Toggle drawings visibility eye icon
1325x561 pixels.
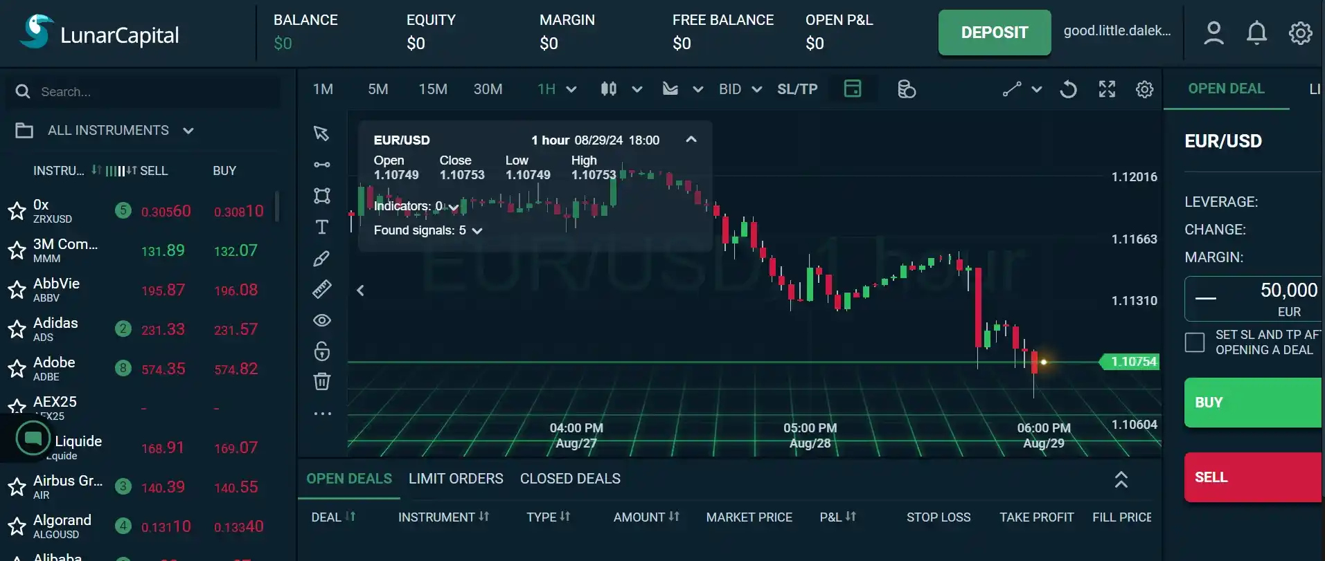(x=321, y=320)
